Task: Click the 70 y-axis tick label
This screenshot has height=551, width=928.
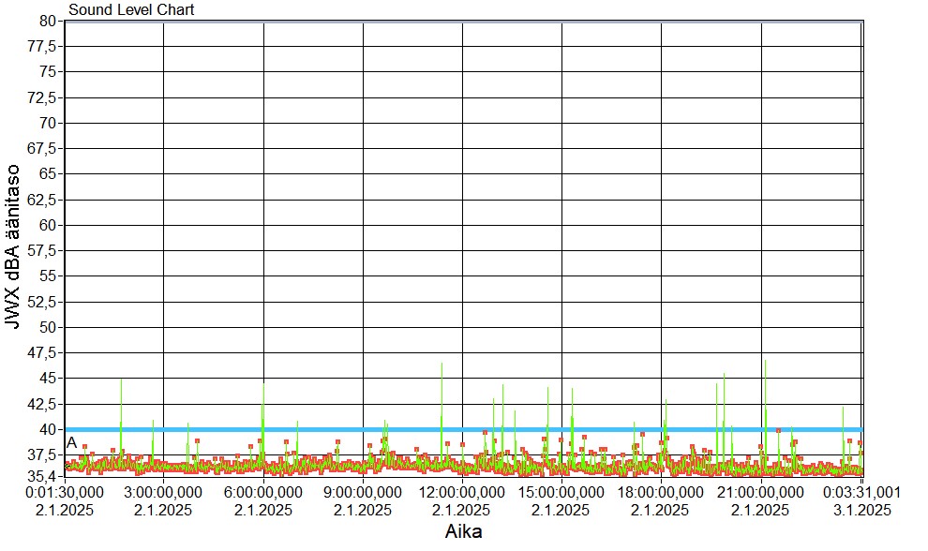Action: click(x=48, y=123)
